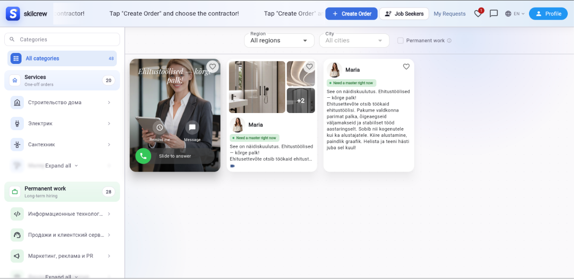Click the Services house icon
This screenshot has width=574, height=279.
[x=15, y=80]
